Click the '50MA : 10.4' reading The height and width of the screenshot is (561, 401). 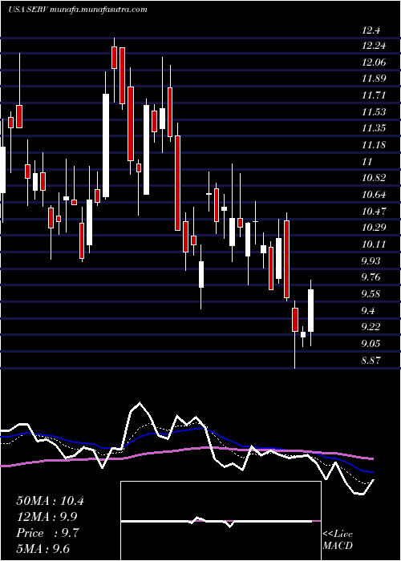(50, 501)
